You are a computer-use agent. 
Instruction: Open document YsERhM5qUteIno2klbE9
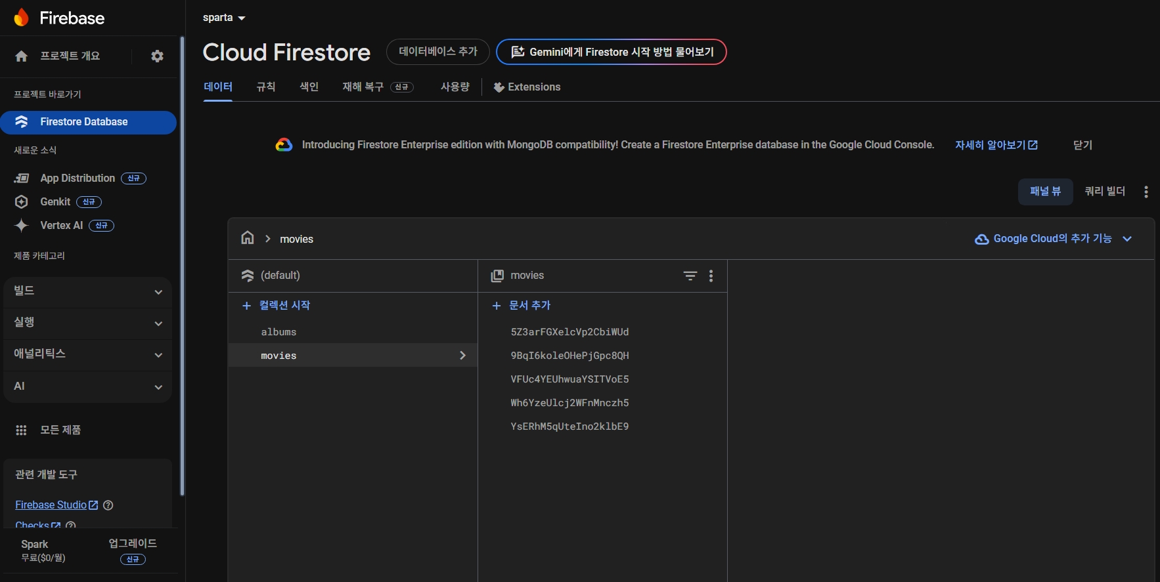[x=570, y=426]
